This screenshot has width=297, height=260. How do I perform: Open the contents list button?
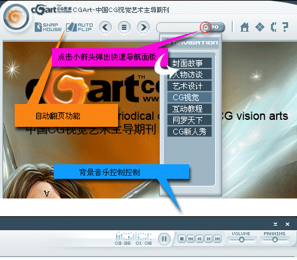click(124, 27)
